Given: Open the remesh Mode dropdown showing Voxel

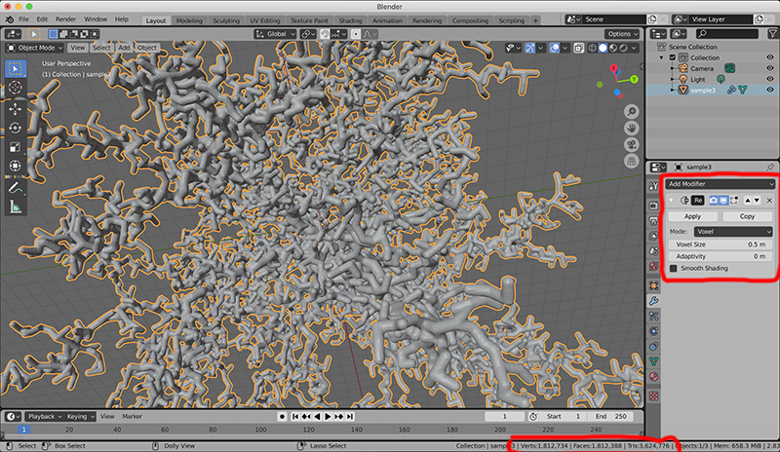Looking at the screenshot, I should [733, 231].
